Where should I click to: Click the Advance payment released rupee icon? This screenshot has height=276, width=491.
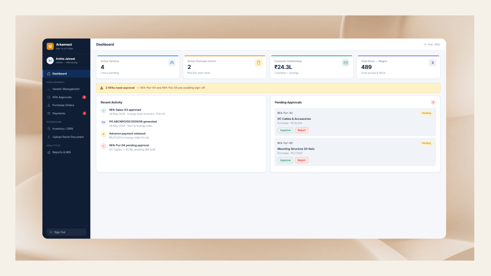pos(103,134)
